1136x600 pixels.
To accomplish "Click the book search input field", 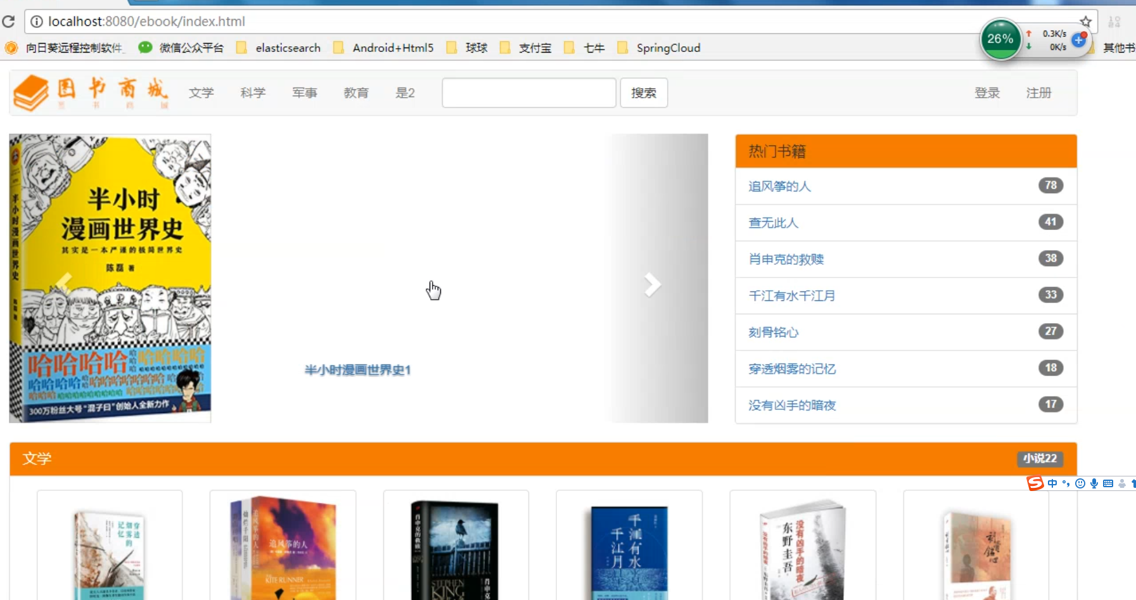I will pyautogui.click(x=529, y=93).
